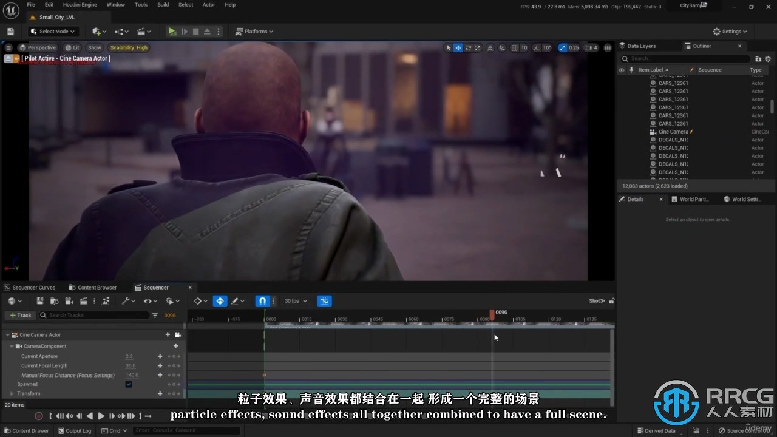Click the Perspective viewport button
Screen dimensions: 777x437
[x=38, y=47]
